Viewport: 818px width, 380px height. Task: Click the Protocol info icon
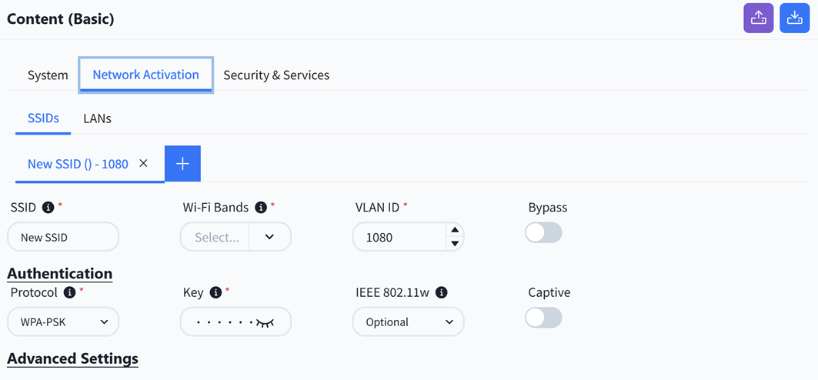coord(69,292)
